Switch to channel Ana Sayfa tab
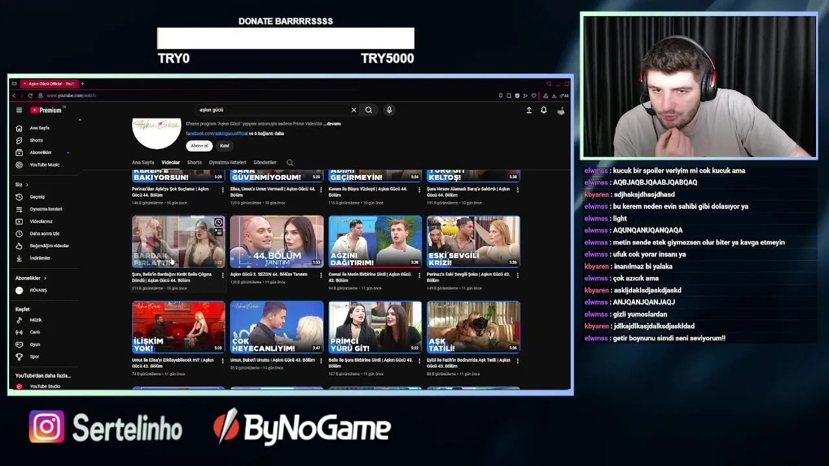The width and height of the screenshot is (829, 466). pos(143,162)
